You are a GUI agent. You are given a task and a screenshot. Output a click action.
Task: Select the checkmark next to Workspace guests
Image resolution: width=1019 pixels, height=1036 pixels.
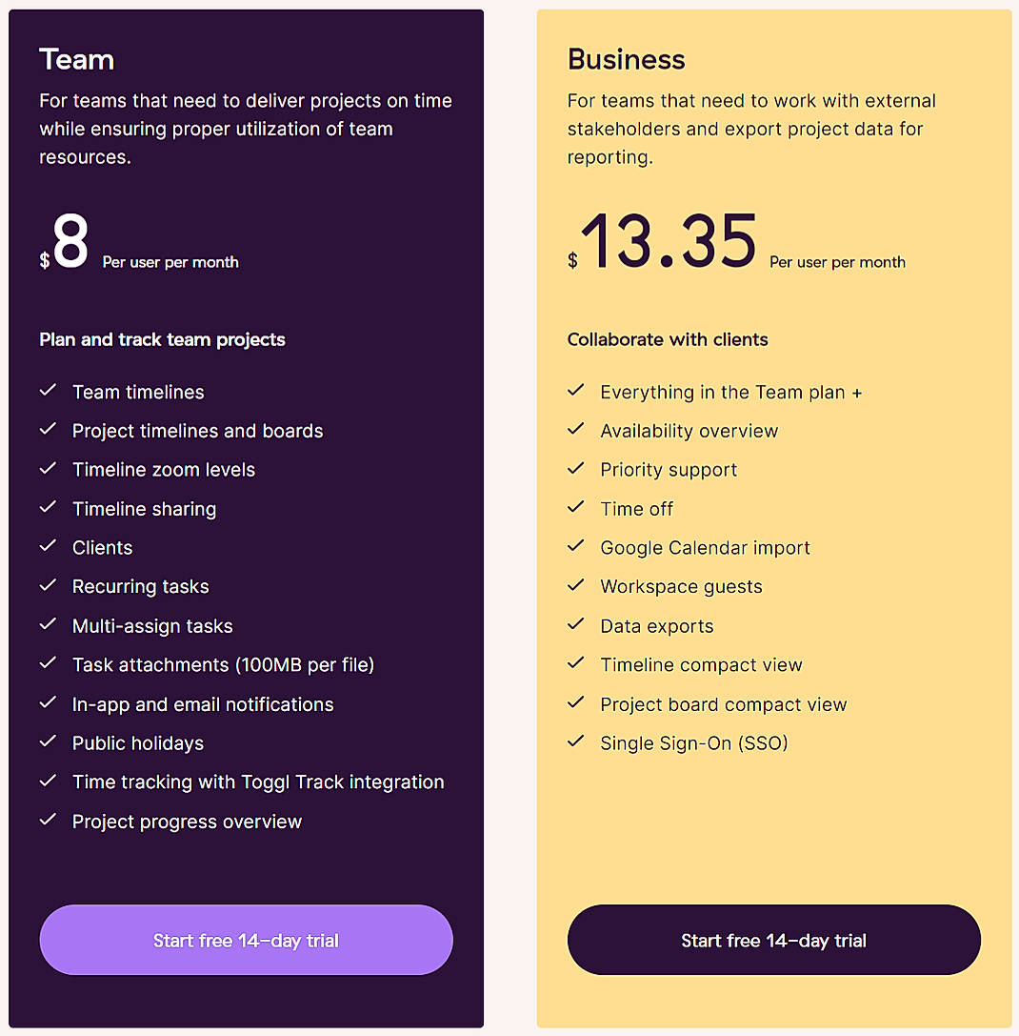point(576,586)
